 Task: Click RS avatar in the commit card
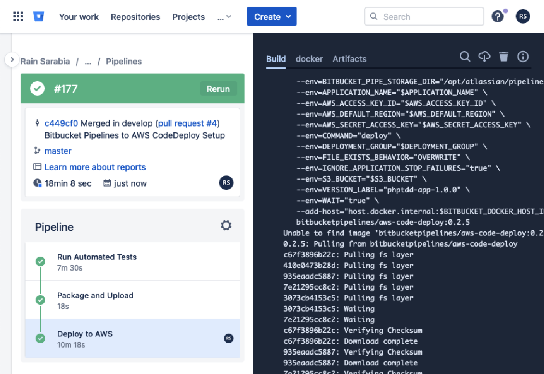point(226,183)
